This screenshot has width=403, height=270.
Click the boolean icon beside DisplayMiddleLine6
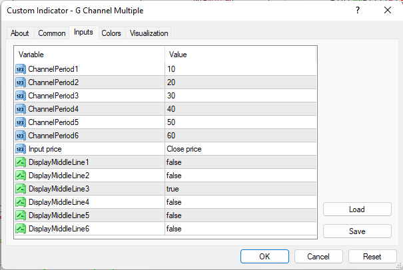tap(20, 229)
